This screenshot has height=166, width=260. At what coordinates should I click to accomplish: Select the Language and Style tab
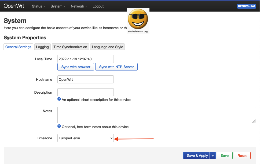[x=107, y=47]
